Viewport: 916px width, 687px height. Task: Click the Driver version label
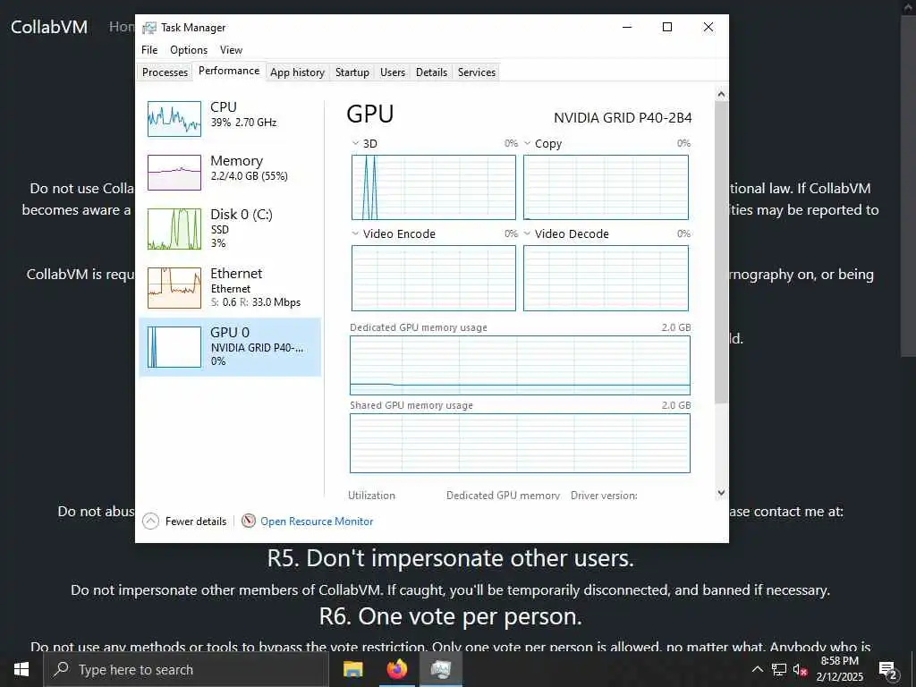click(x=604, y=496)
